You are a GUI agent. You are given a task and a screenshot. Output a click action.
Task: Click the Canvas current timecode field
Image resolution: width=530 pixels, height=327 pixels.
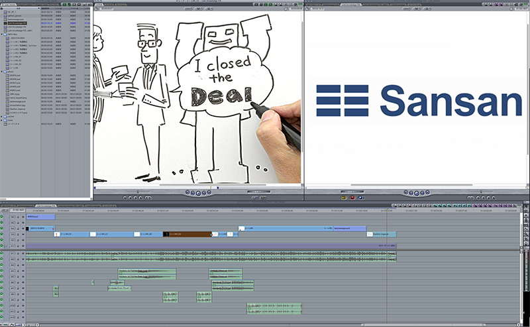coord(521,9)
